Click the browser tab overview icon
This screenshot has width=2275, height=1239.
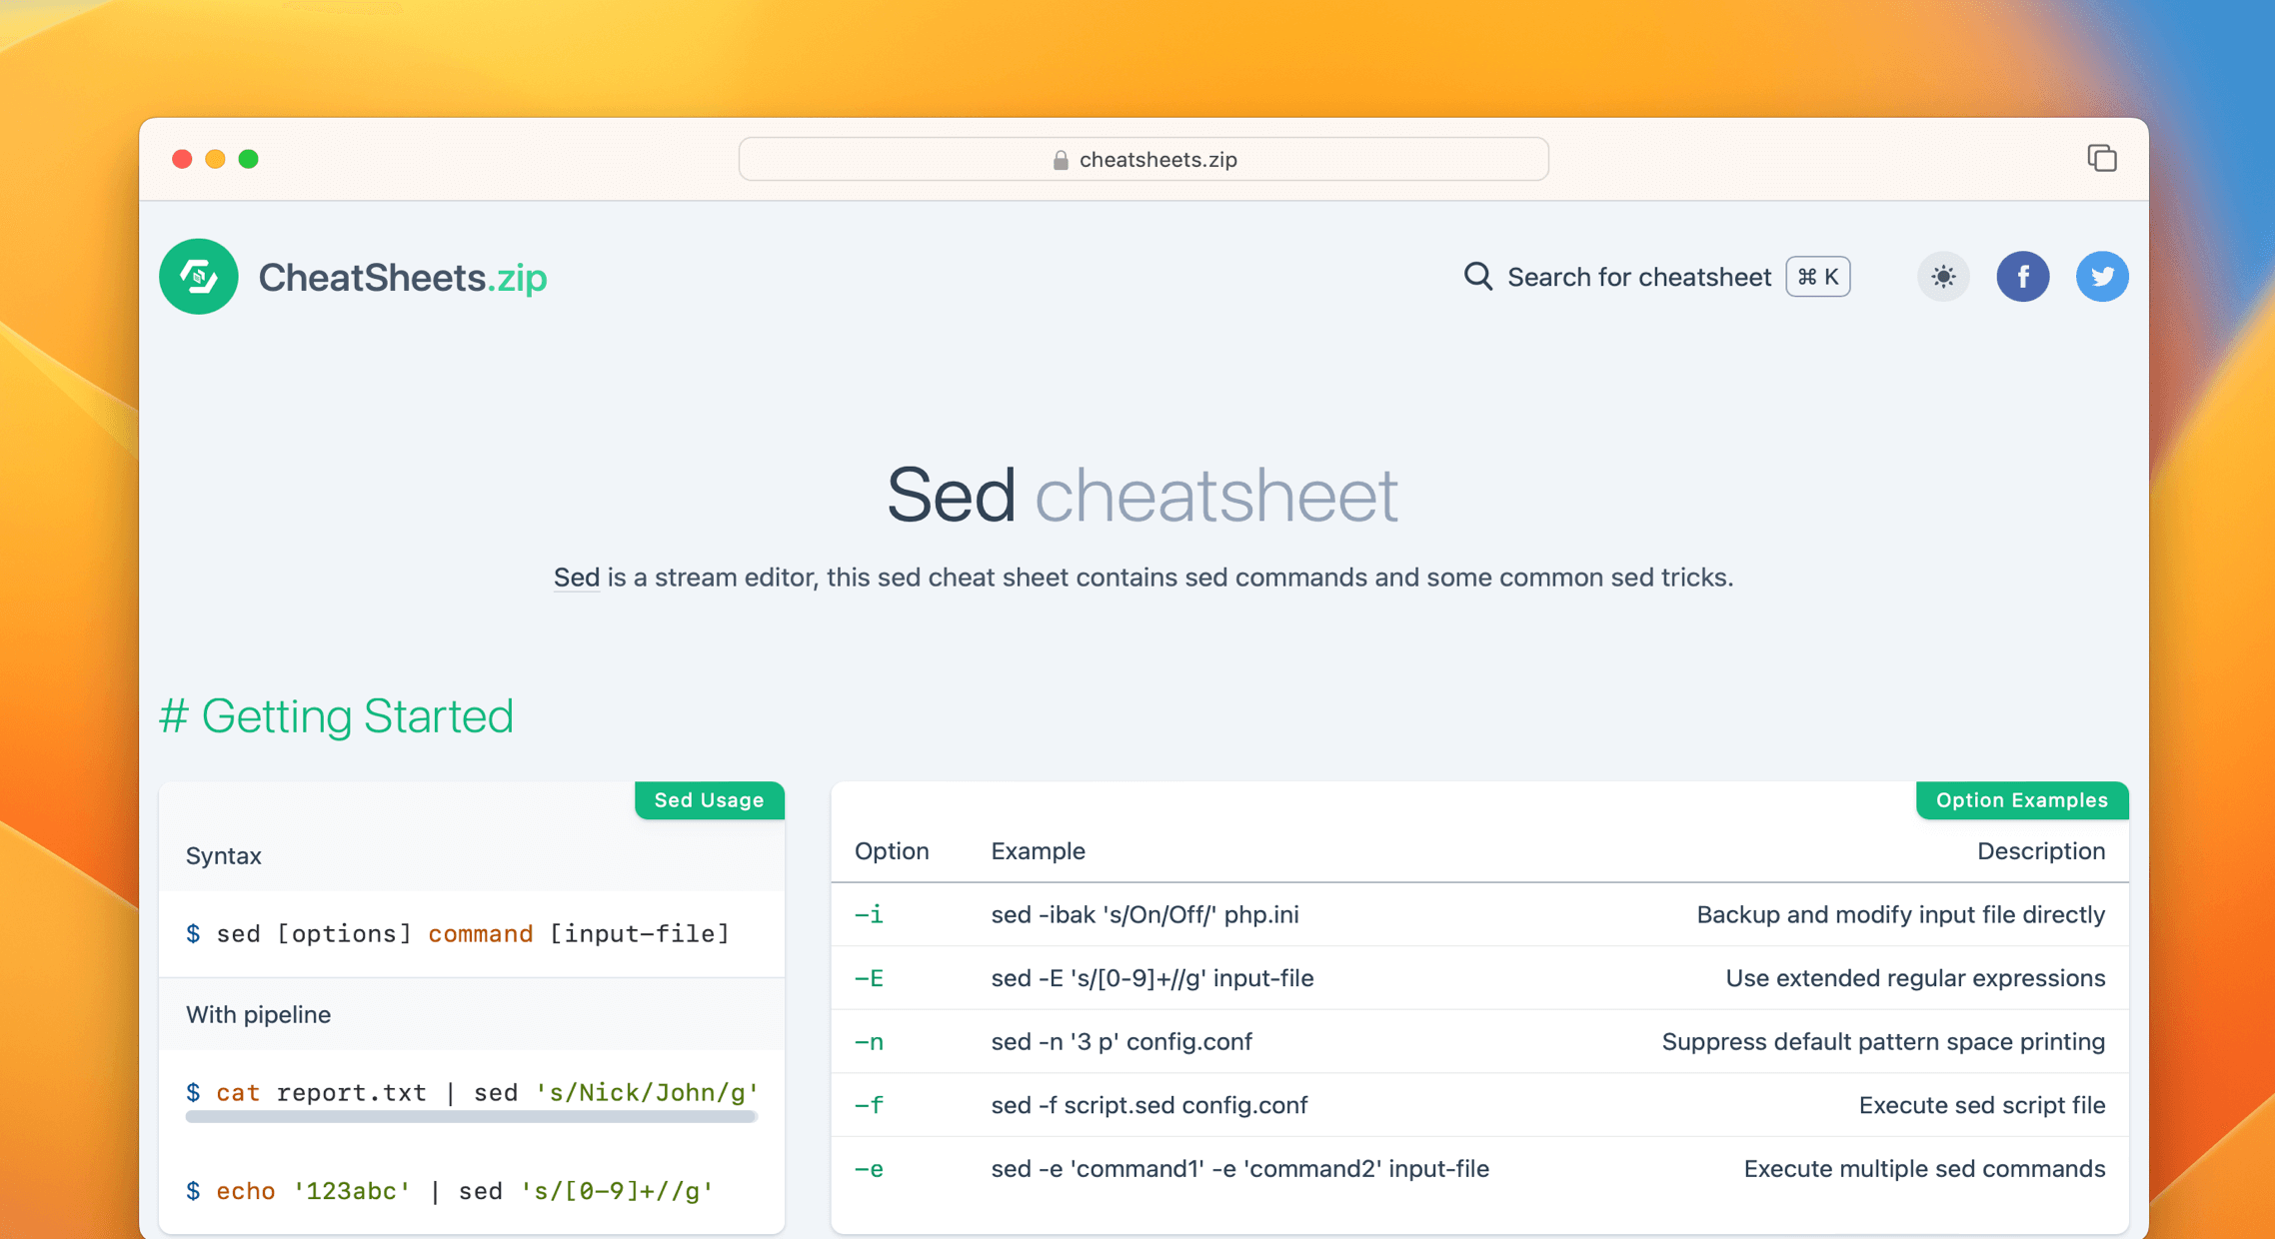2102,158
